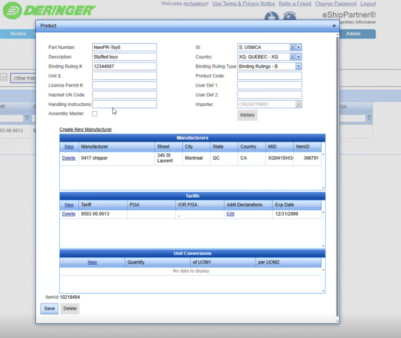Click the airplane icon in header
The image size is (401, 338).
coord(272,17)
